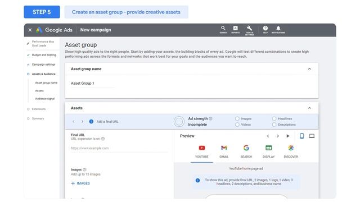Click the Asset group heading

point(81,45)
